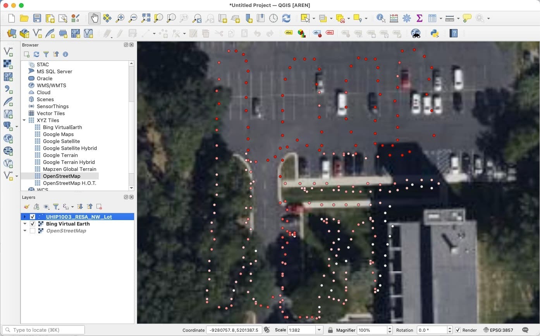Open the Identify Features tool
This screenshot has height=336, width=540.
(x=381, y=18)
